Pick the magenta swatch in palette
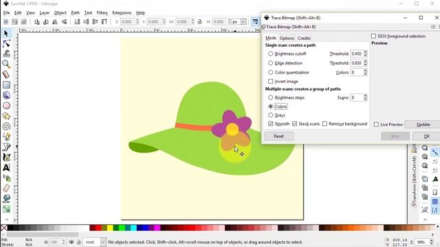Viewport: 440px width, 247px height. click(x=157, y=228)
